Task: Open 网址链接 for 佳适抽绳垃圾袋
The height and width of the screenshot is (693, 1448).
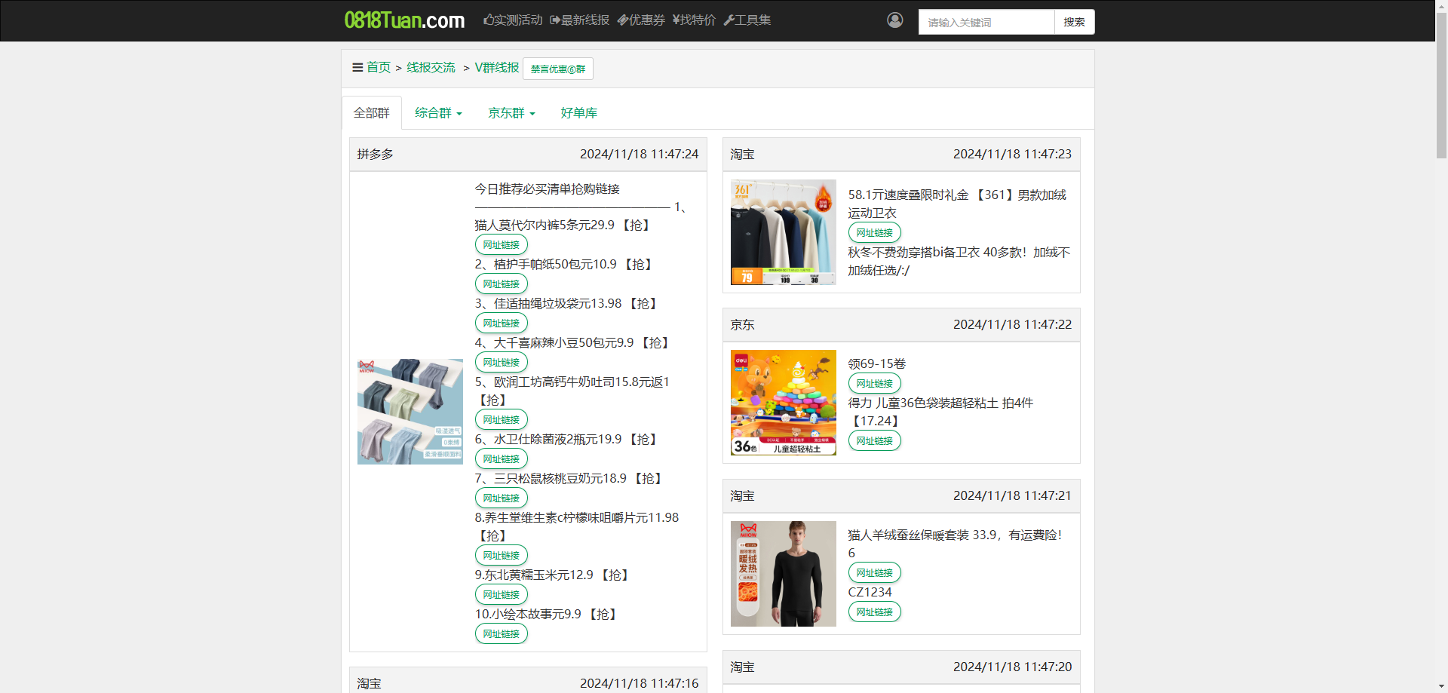Action: [x=501, y=324]
